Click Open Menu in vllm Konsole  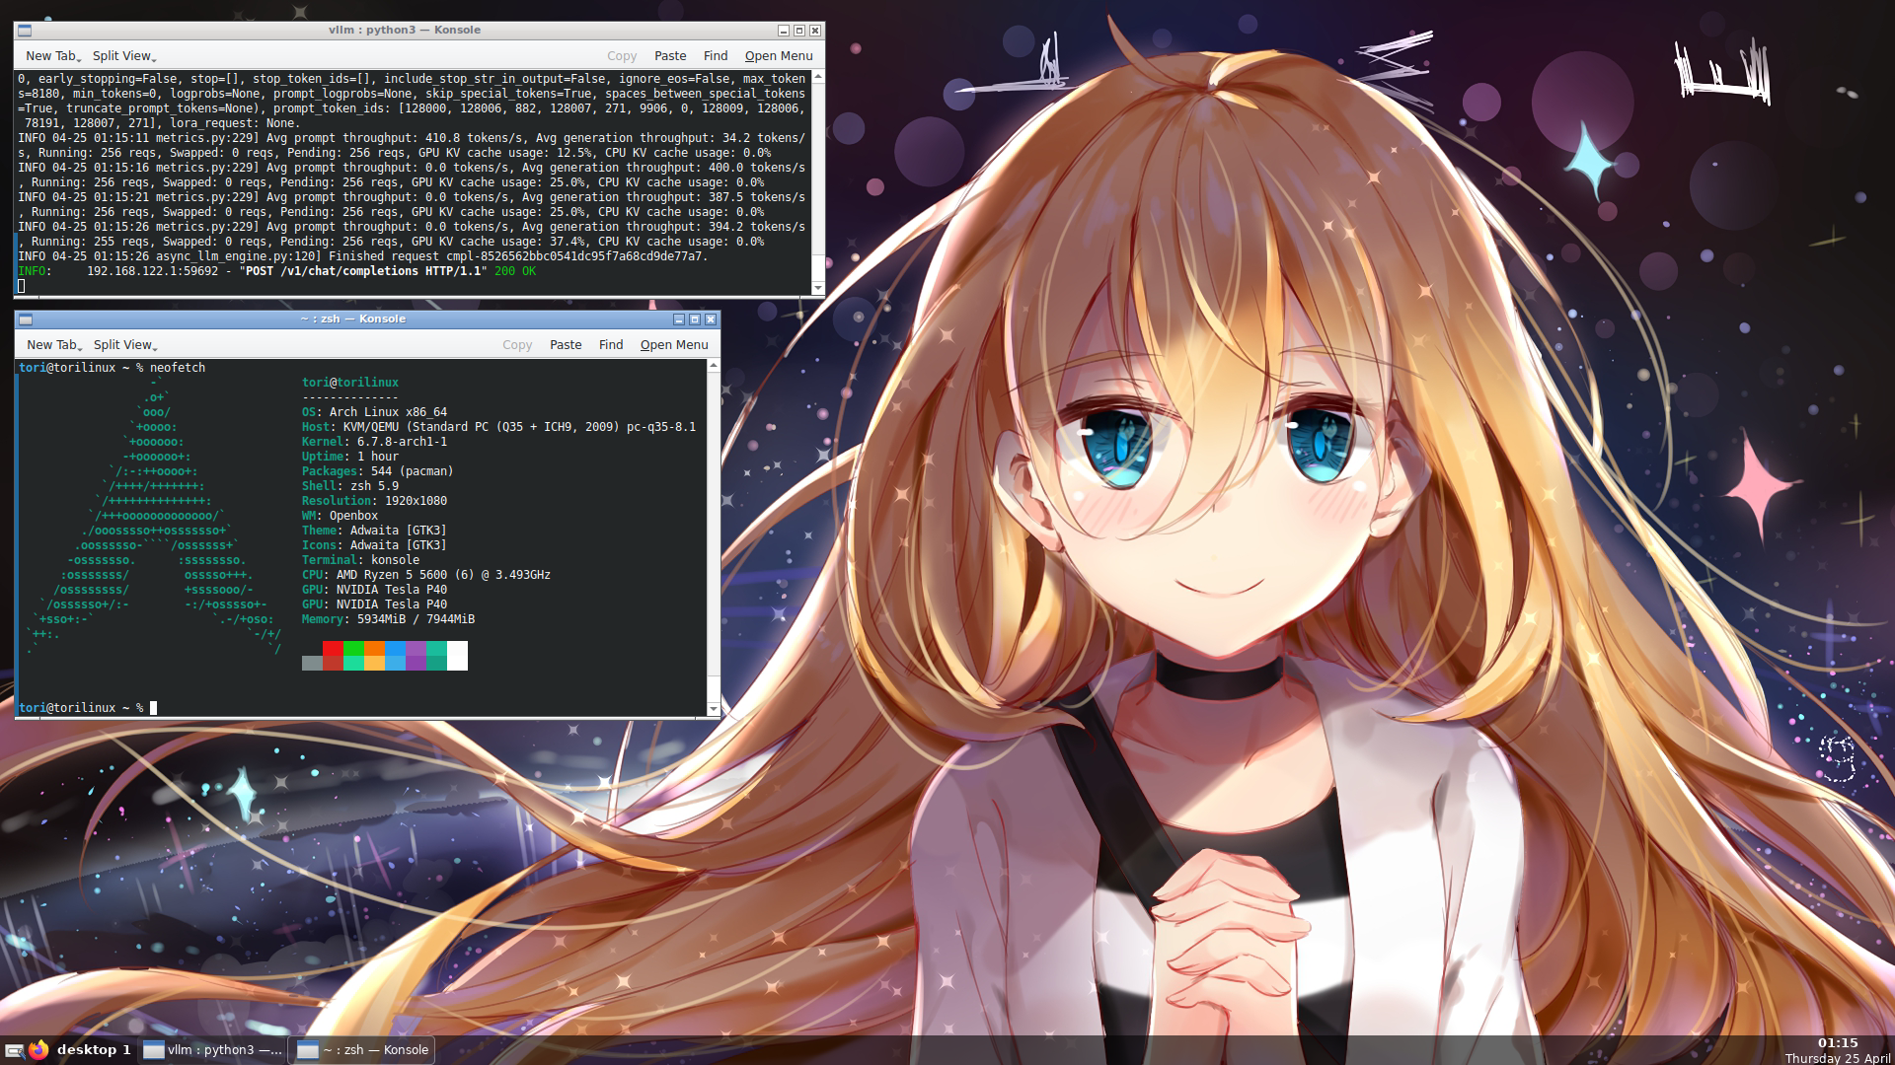[779, 56]
